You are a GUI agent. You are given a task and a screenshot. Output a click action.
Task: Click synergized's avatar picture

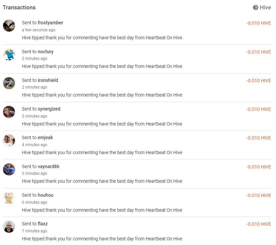[x=9, y=112]
